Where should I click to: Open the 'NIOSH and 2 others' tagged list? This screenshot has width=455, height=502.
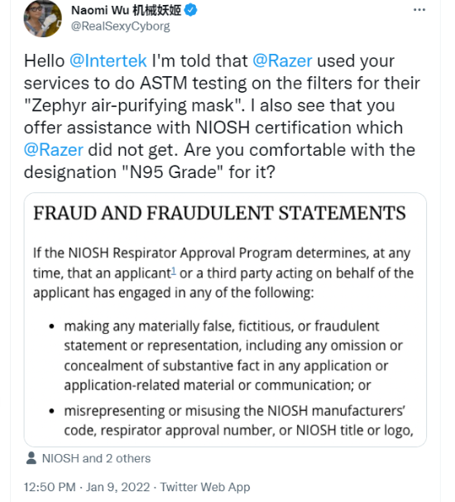point(96,458)
